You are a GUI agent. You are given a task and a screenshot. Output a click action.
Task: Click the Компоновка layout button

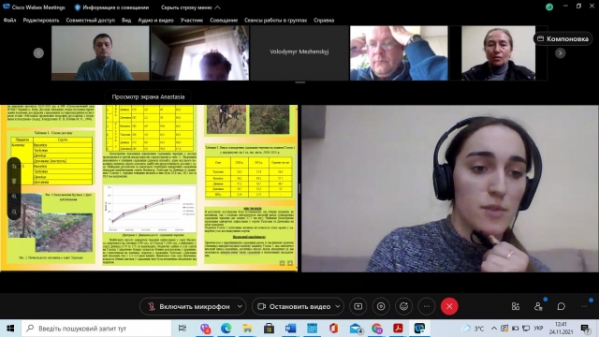coord(562,39)
